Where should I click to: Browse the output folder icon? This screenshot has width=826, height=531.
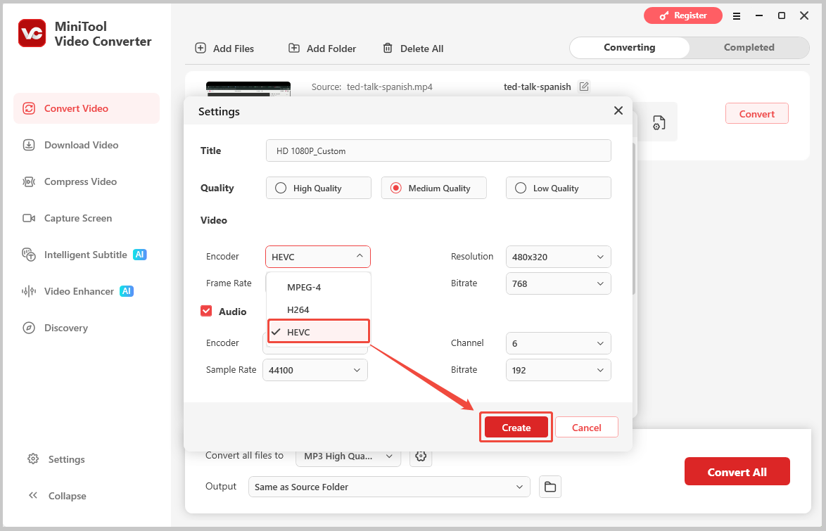click(550, 487)
